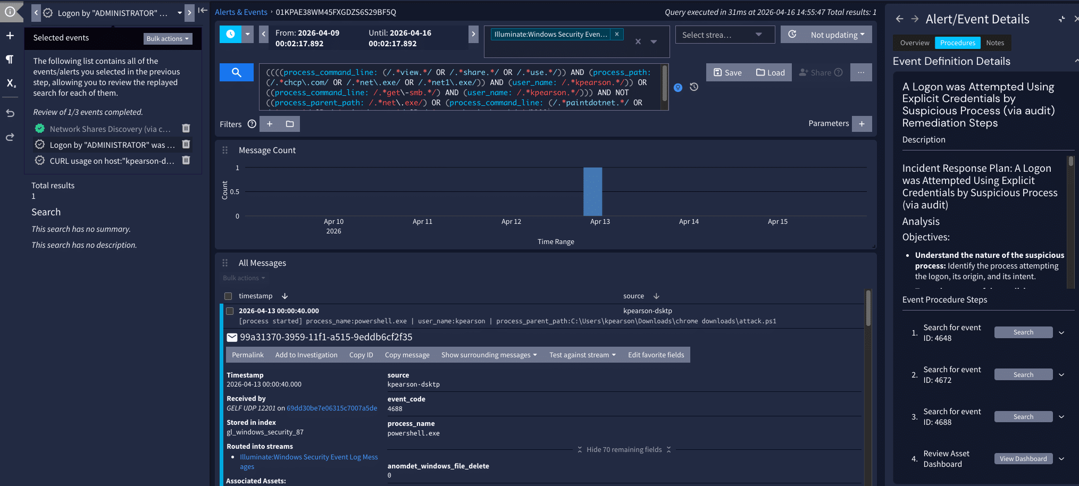
Task: Toggle review status of Logon by ADMINISTRATOR event
Action: pos(40,144)
